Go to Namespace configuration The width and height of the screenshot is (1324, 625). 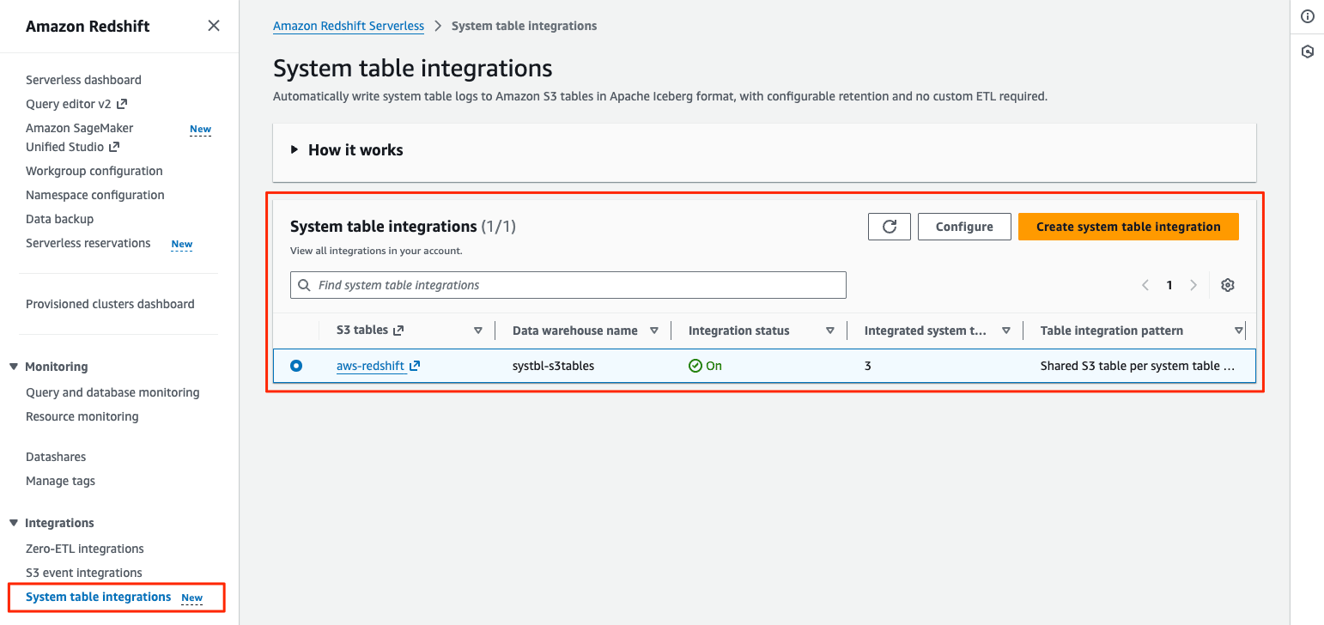(x=95, y=195)
